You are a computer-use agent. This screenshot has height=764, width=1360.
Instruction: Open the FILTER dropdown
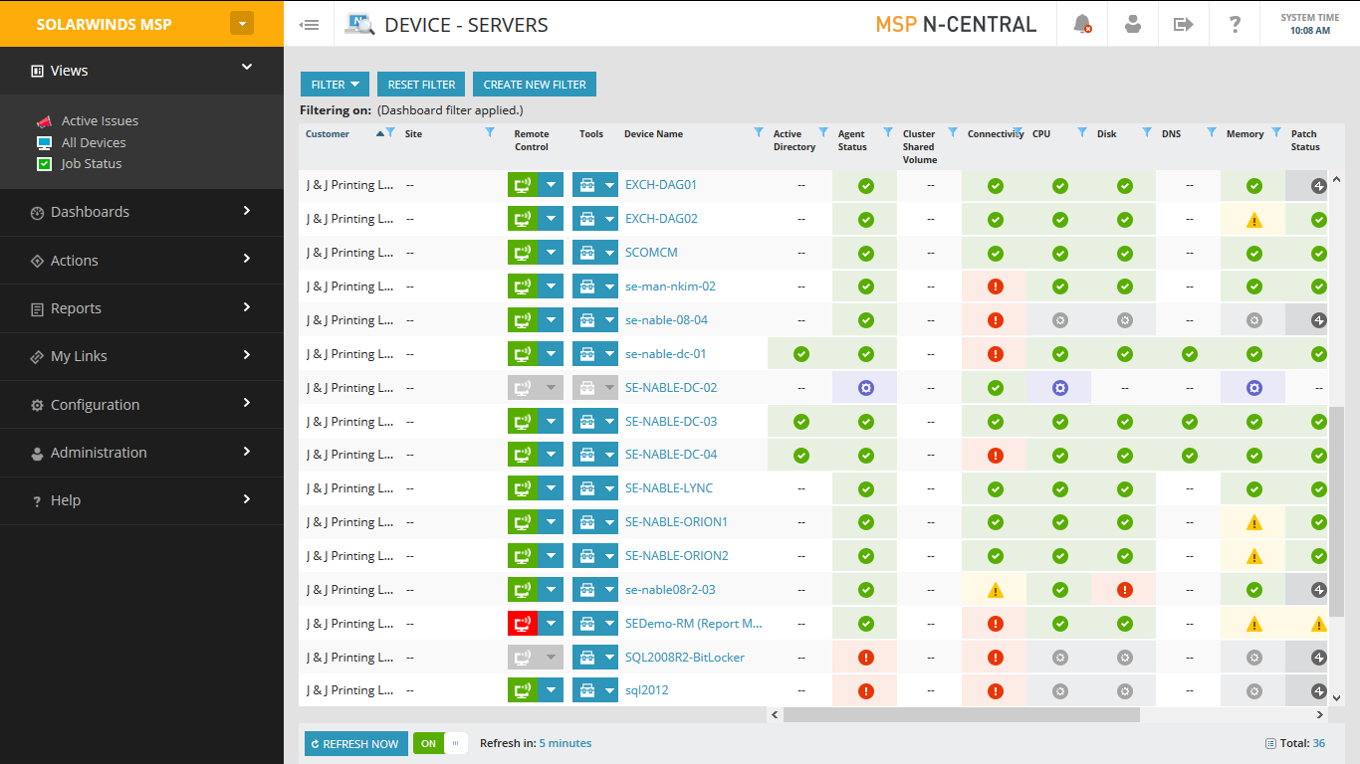(x=335, y=84)
